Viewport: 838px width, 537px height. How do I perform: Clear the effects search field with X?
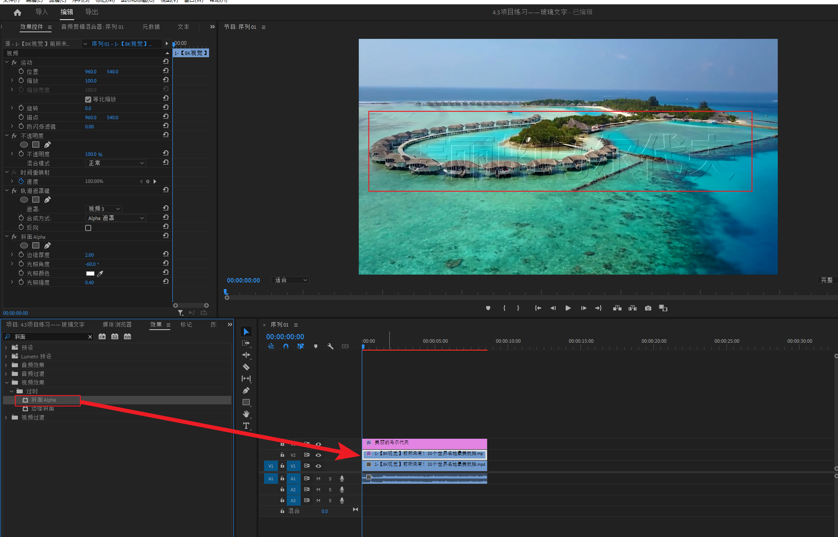(x=90, y=337)
